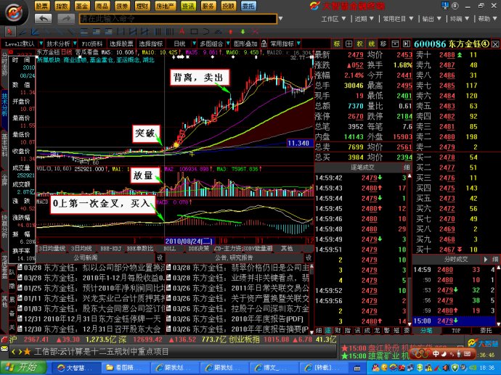The height and width of the screenshot is (375, 501).
Task: Click the blue monitor network status icon
Action: pos(444,5)
